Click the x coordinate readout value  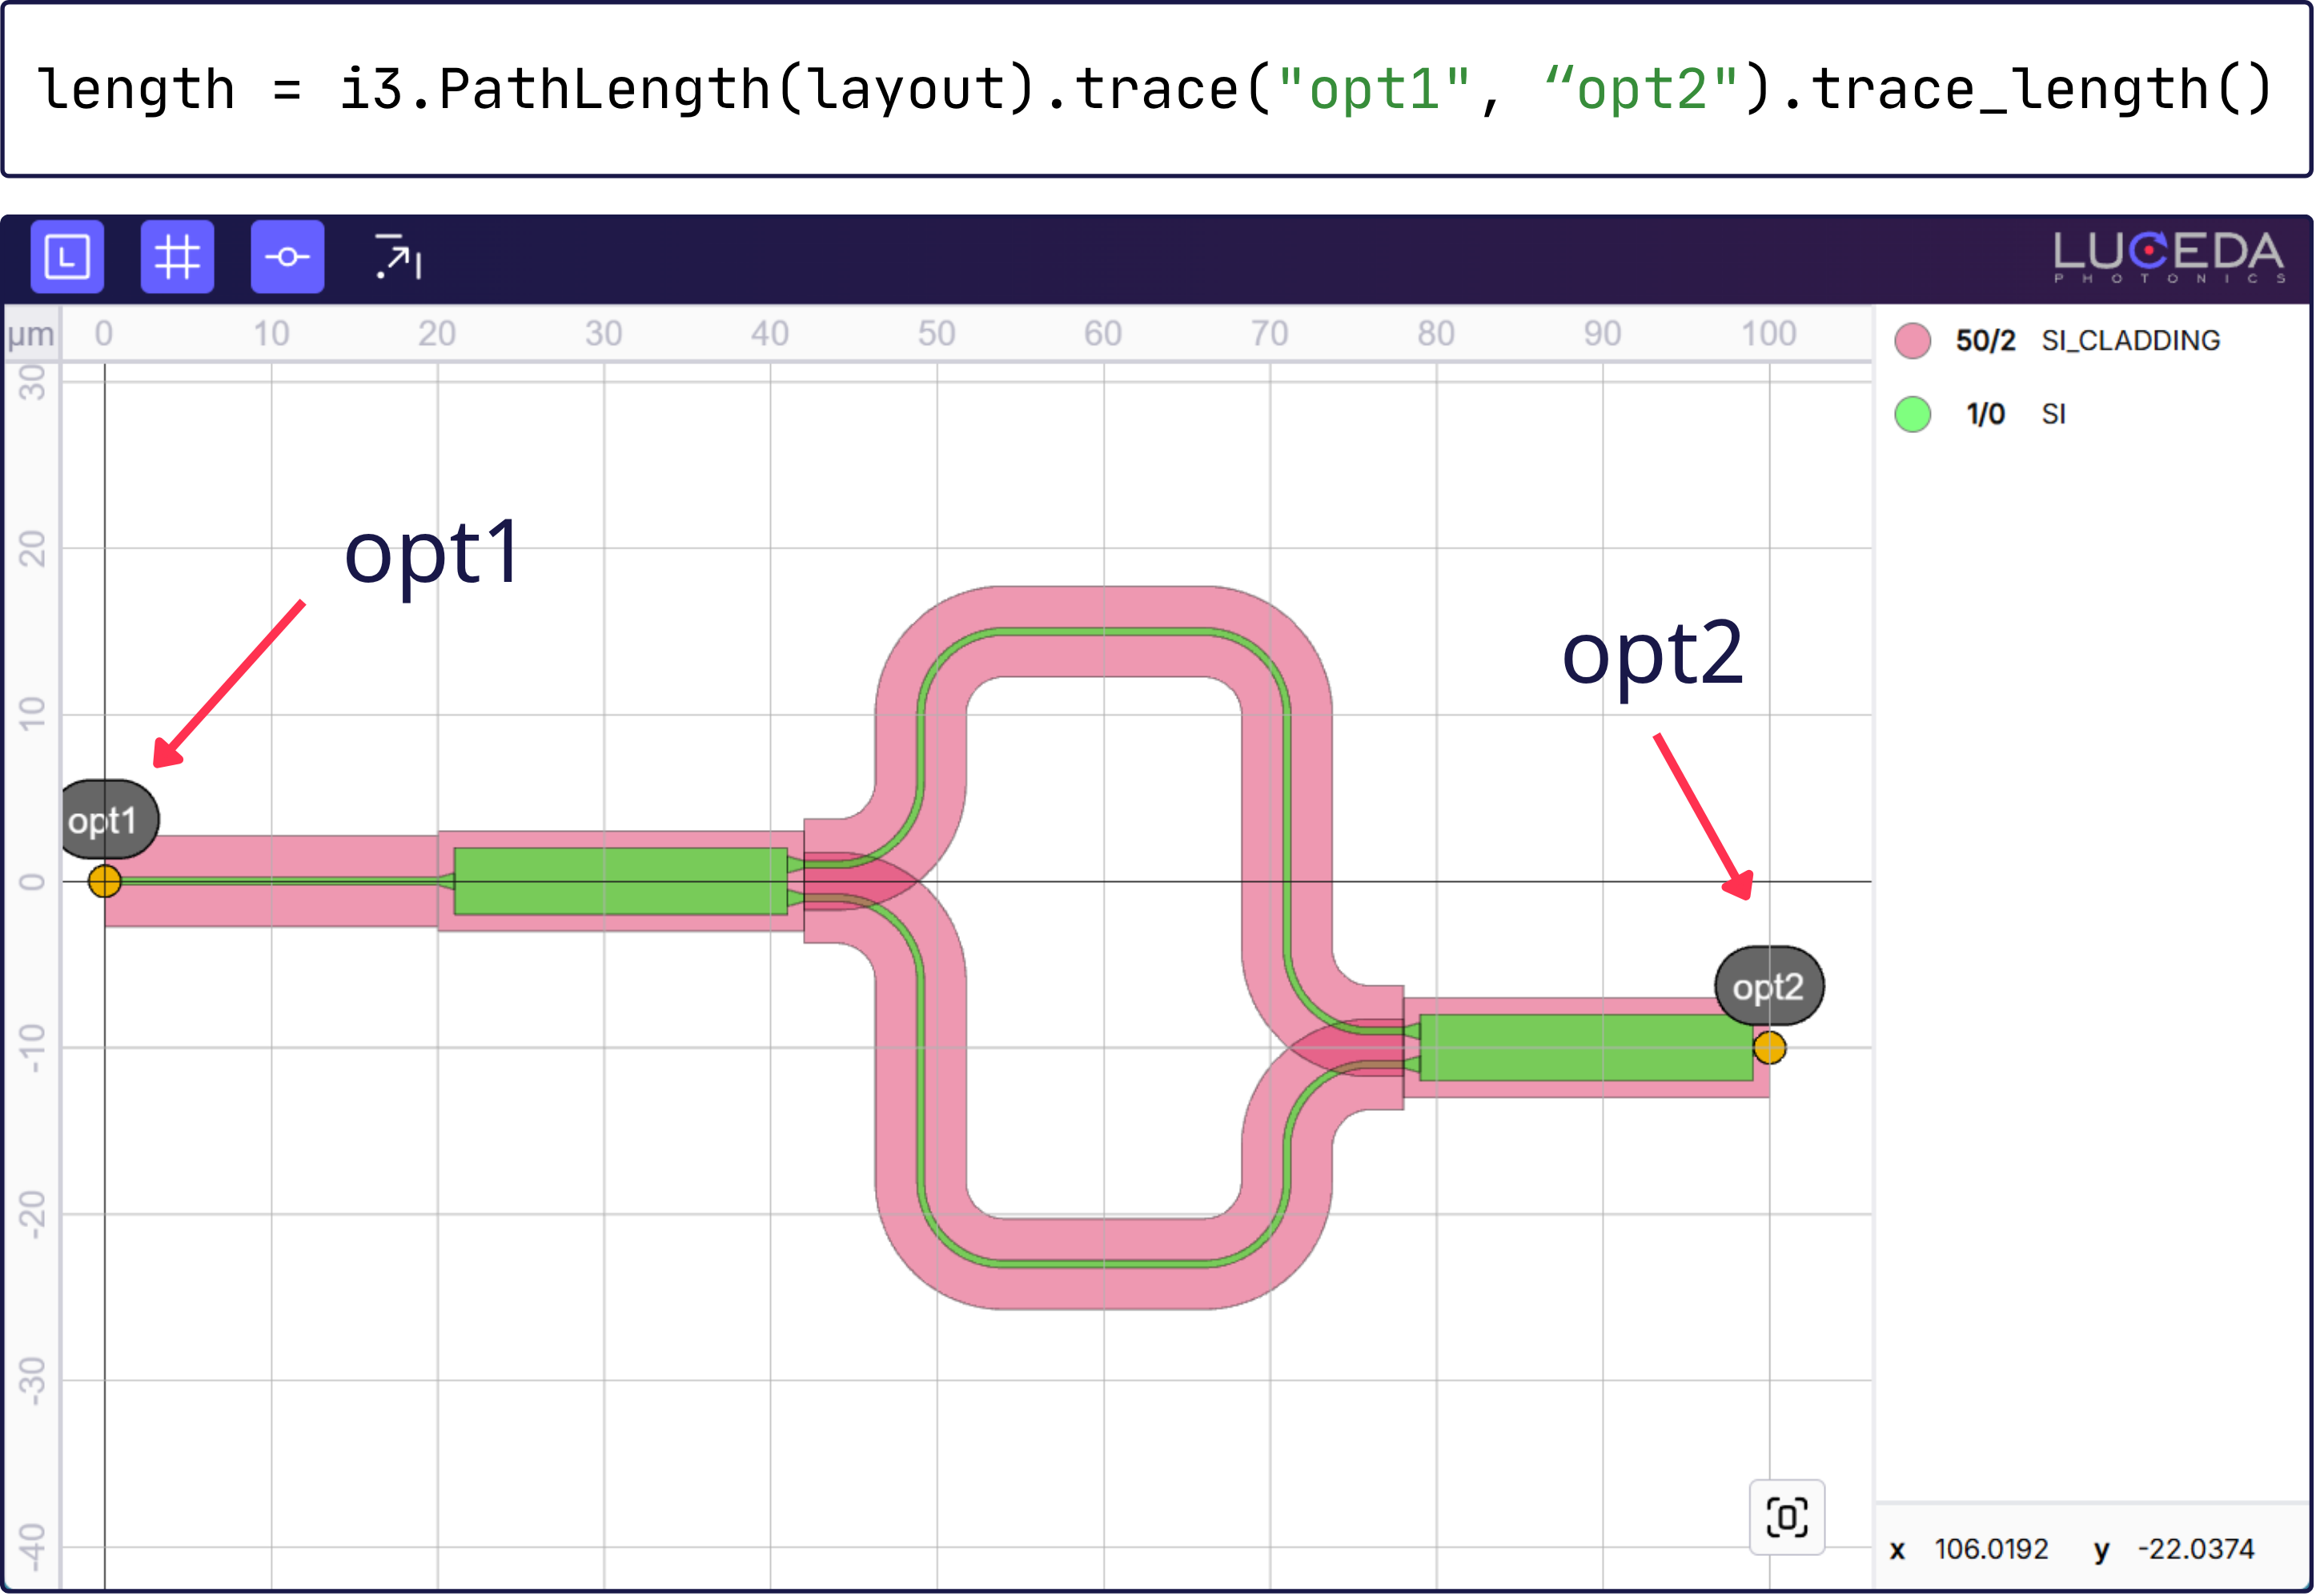point(1990,1549)
